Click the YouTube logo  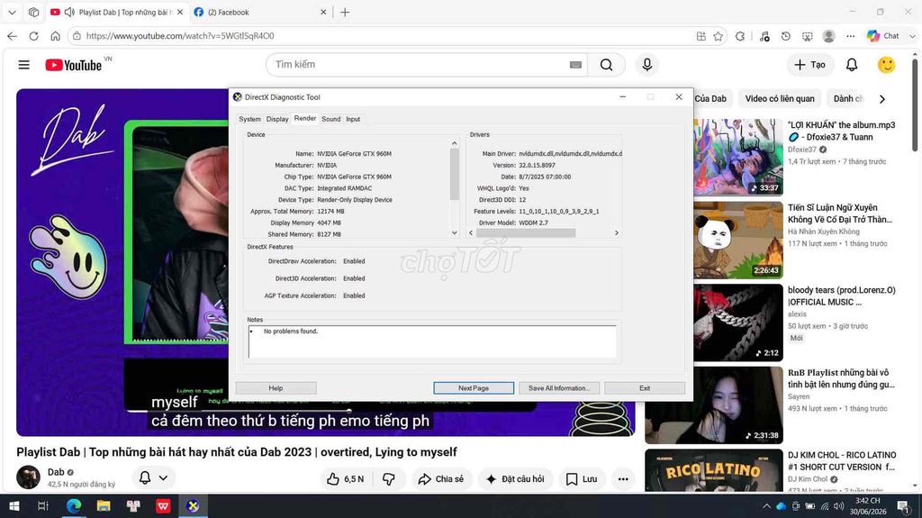click(x=74, y=65)
